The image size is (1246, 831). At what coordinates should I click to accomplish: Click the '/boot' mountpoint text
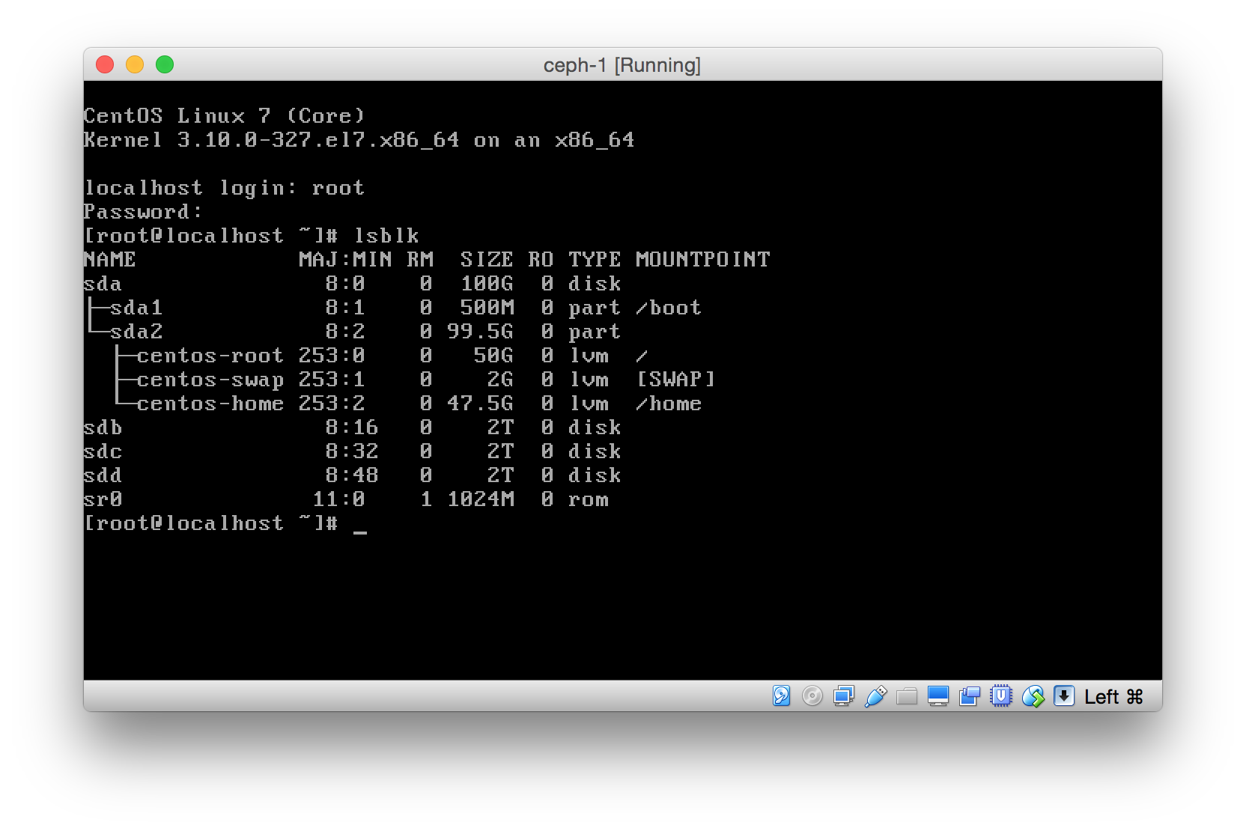pyautogui.click(x=669, y=308)
